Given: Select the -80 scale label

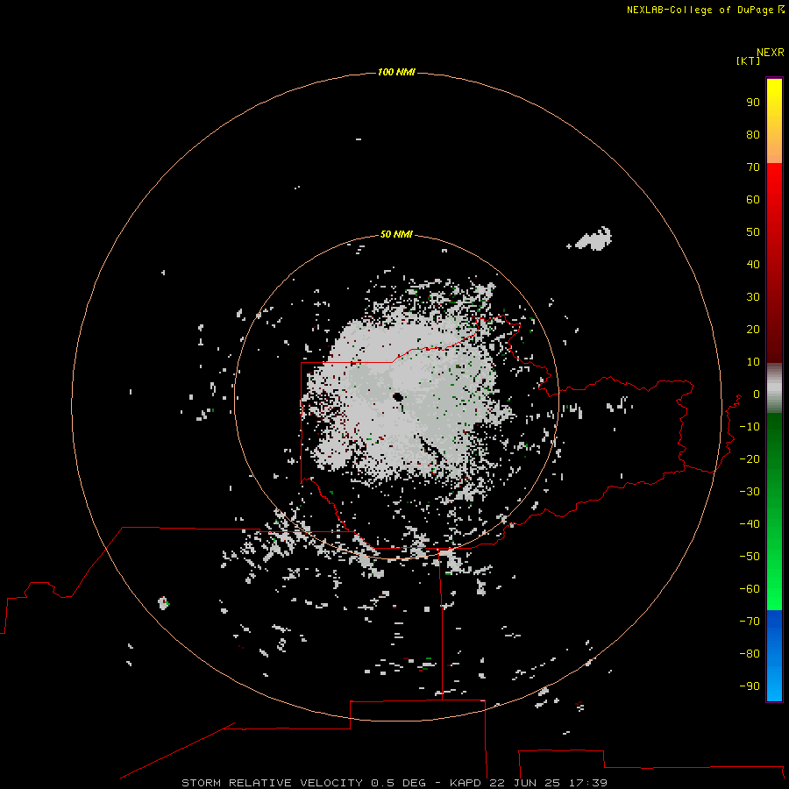Looking at the screenshot, I should tap(750, 654).
